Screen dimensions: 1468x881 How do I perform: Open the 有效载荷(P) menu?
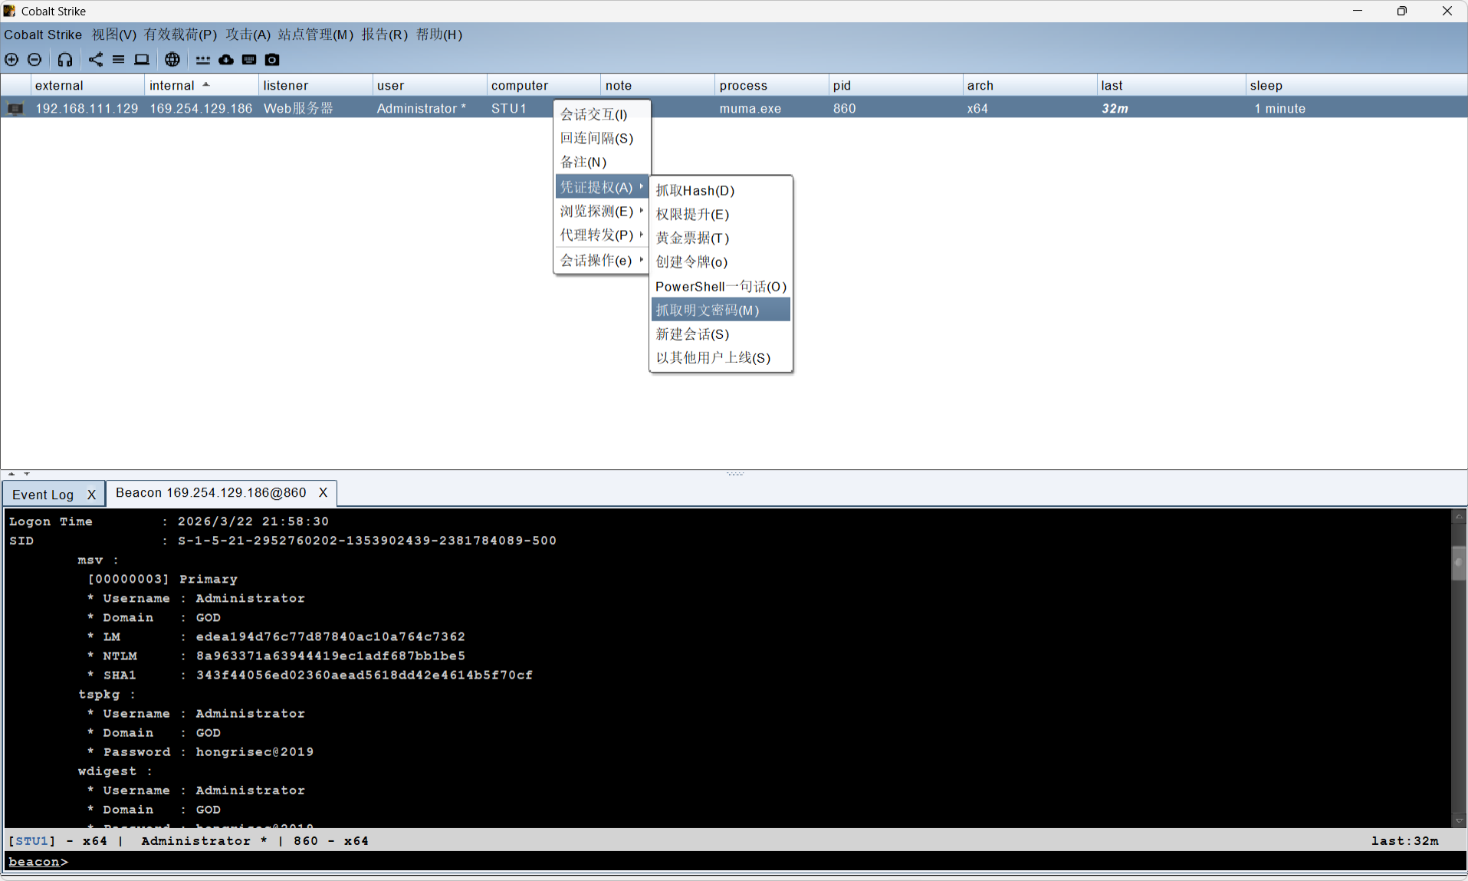coord(181,35)
